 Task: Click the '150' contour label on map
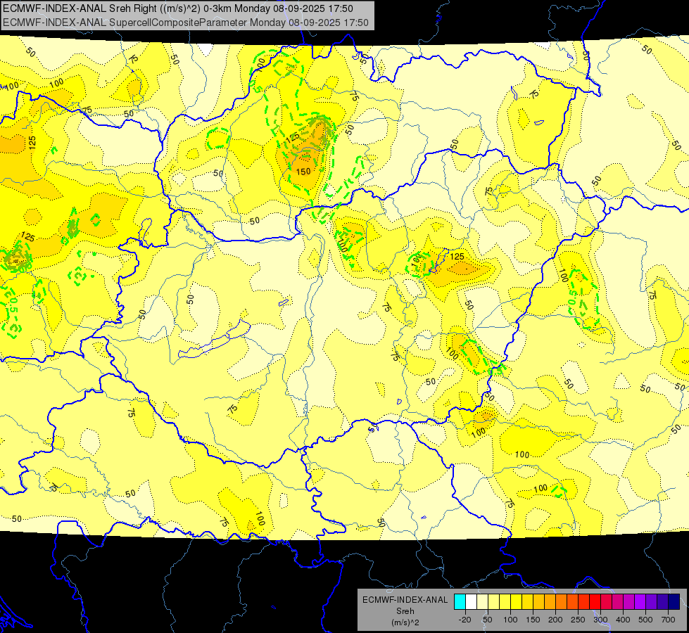(303, 172)
